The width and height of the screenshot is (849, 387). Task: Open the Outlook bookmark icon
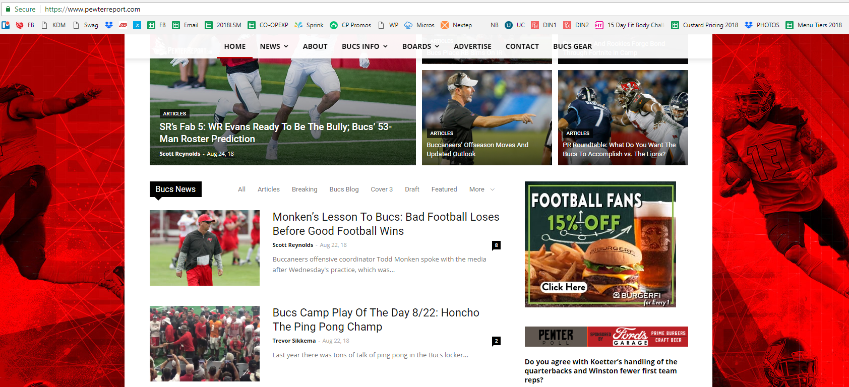6,25
